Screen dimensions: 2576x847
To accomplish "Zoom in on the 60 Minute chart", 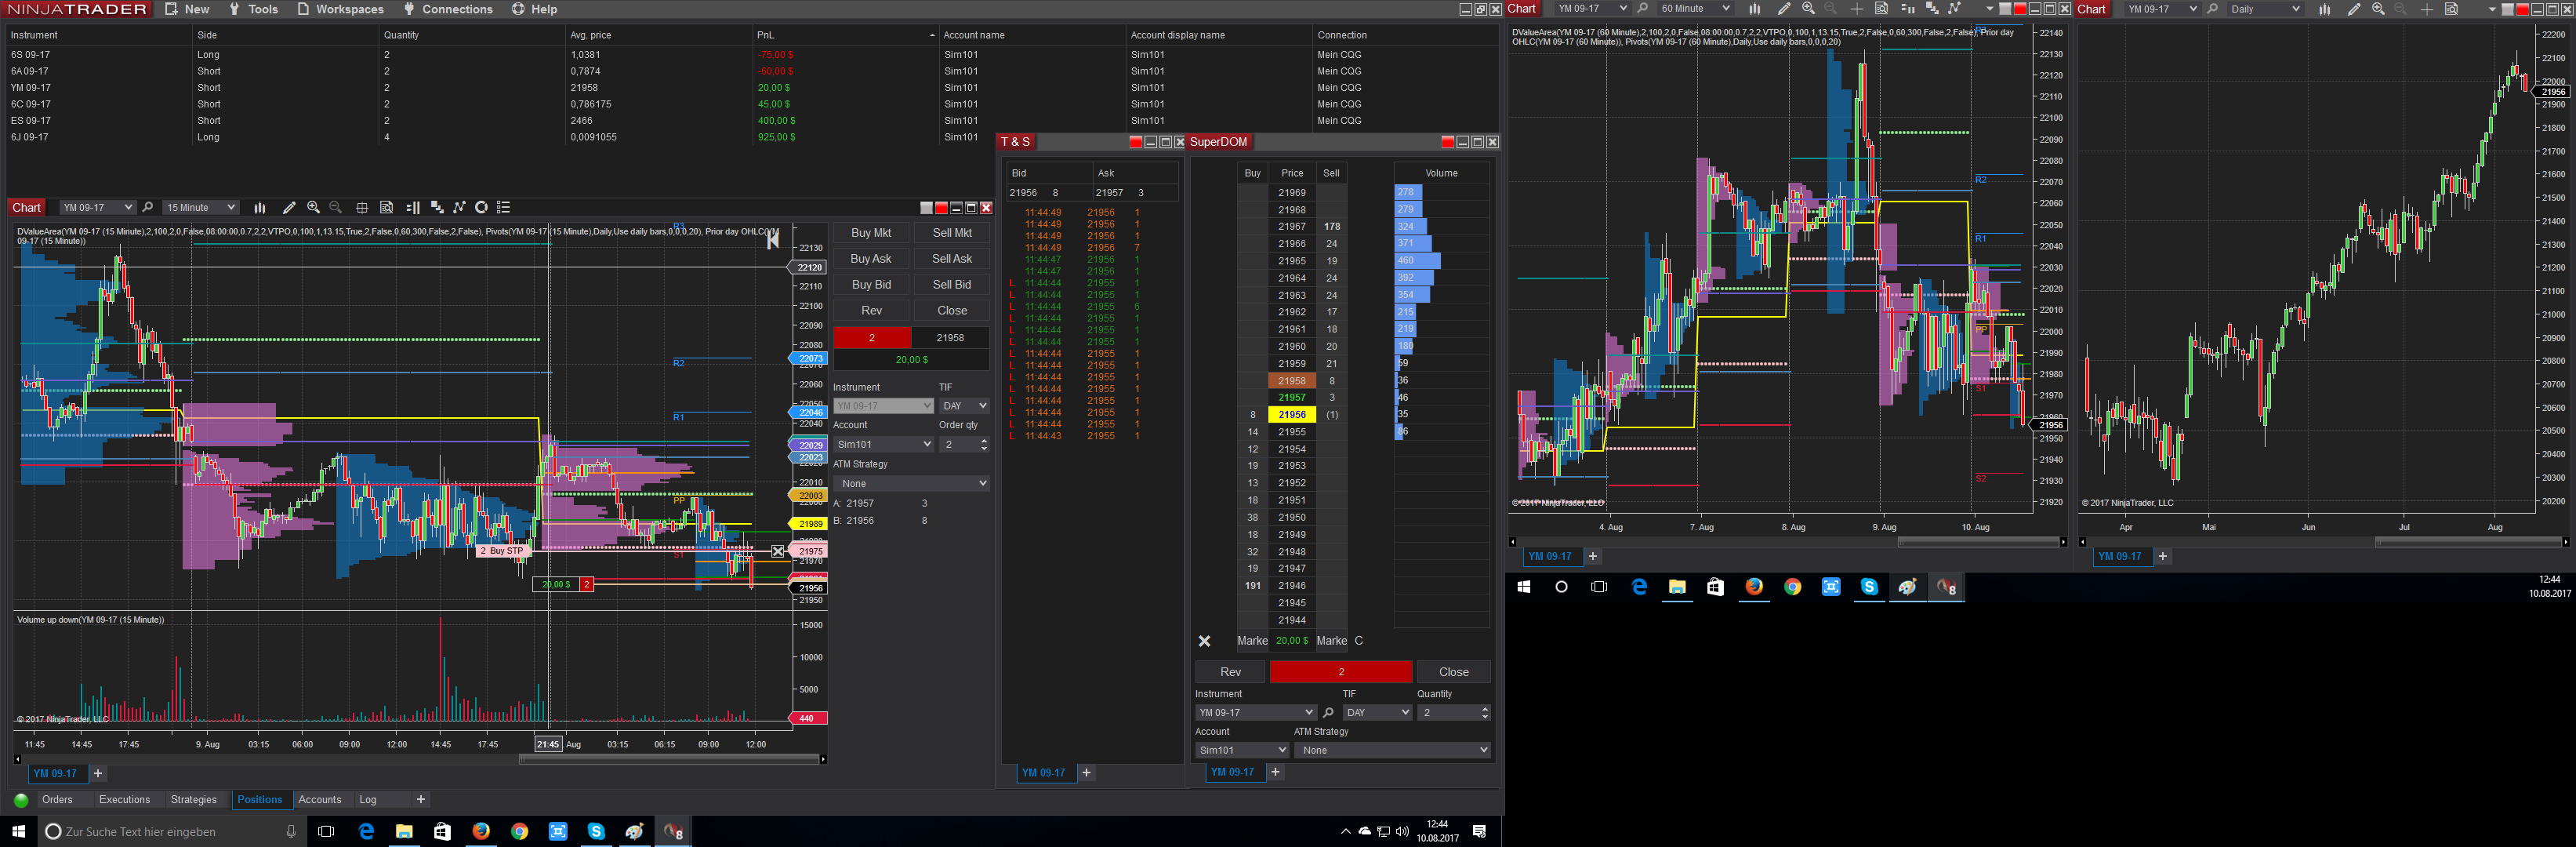I will [1808, 9].
